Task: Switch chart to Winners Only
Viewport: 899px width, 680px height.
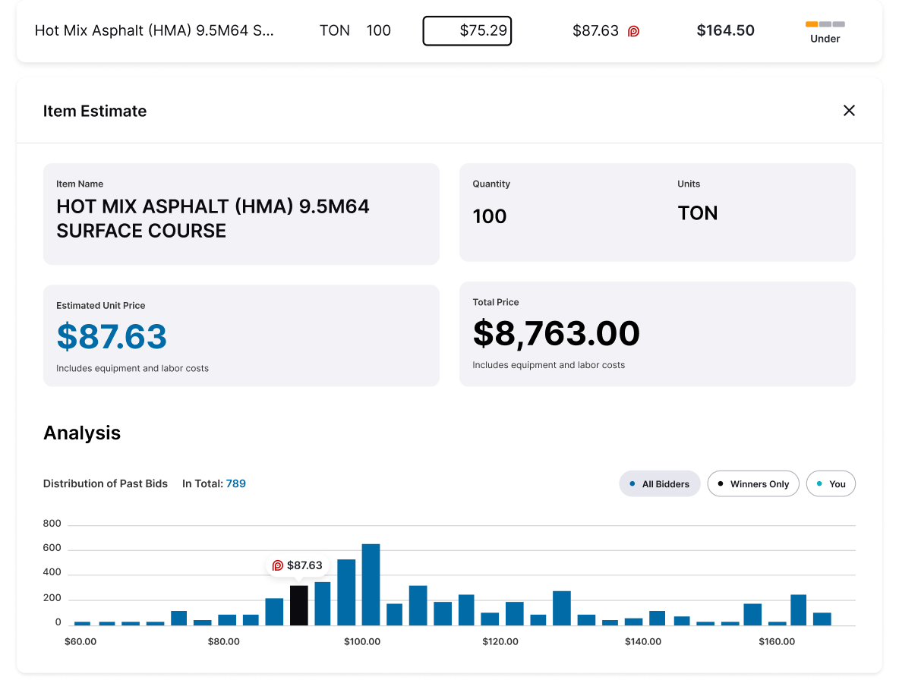Action: coord(752,484)
